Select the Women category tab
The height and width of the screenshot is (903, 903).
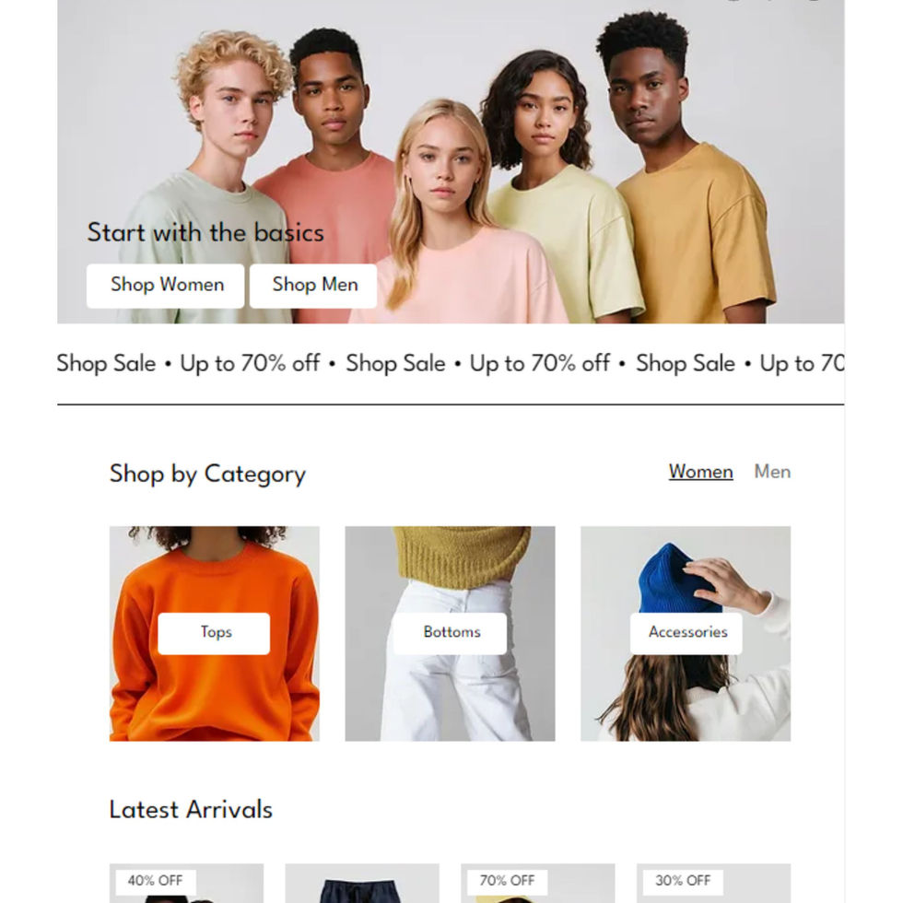point(700,472)
